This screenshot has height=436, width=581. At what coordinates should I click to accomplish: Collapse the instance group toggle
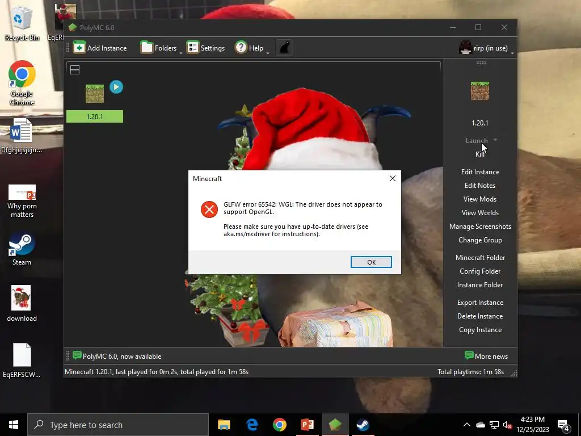(75, 70)
